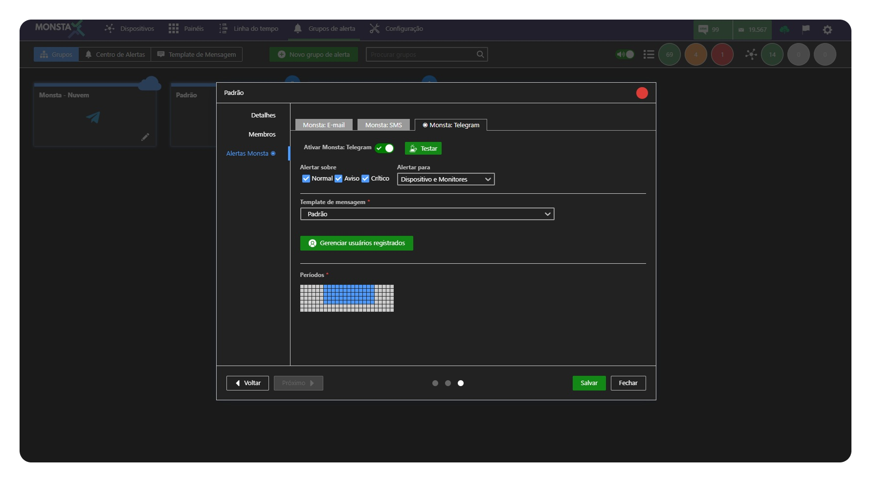Click the Próximo button
871x482 pixels.
coord(298,383)
